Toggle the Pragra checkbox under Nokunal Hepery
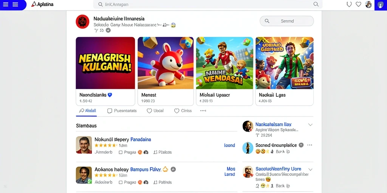387x193 pixels. tap(121, 152)
